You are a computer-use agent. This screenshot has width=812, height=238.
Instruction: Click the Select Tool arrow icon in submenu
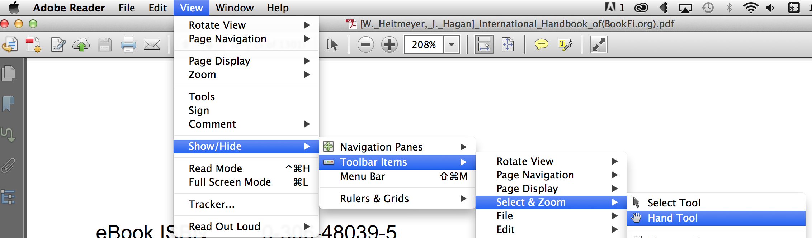(636, 203)
